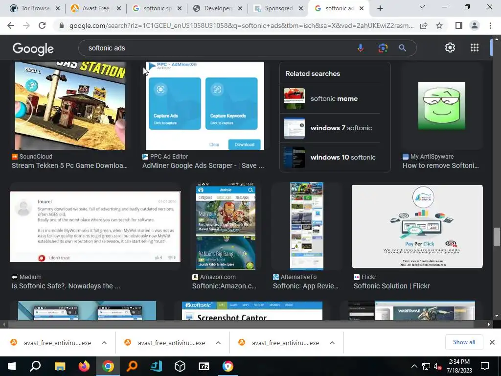Expand options for first avast download
This screenshot has width=501, height=376.
tap(104, 343)
